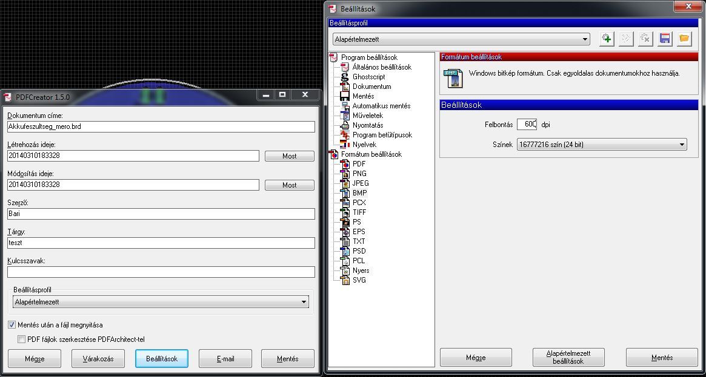Select the TXT format entry
This screenshot has width=706, height=377.
(x=359, y=241)
